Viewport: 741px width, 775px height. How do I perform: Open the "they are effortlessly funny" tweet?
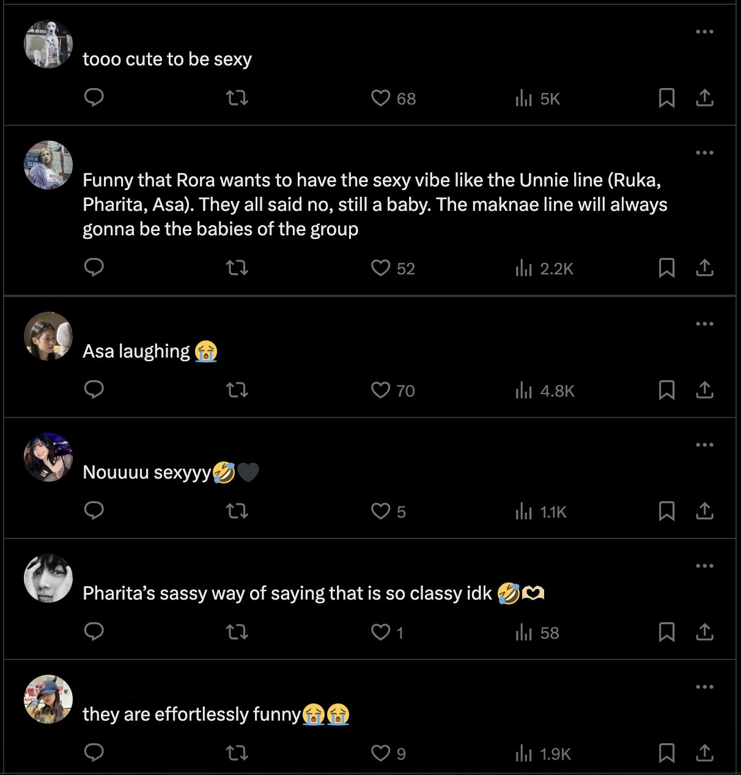[x=192, y=714]
